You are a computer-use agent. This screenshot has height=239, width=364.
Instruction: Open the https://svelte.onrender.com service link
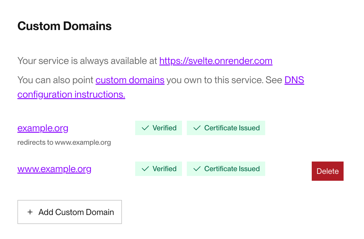point(216,61)
